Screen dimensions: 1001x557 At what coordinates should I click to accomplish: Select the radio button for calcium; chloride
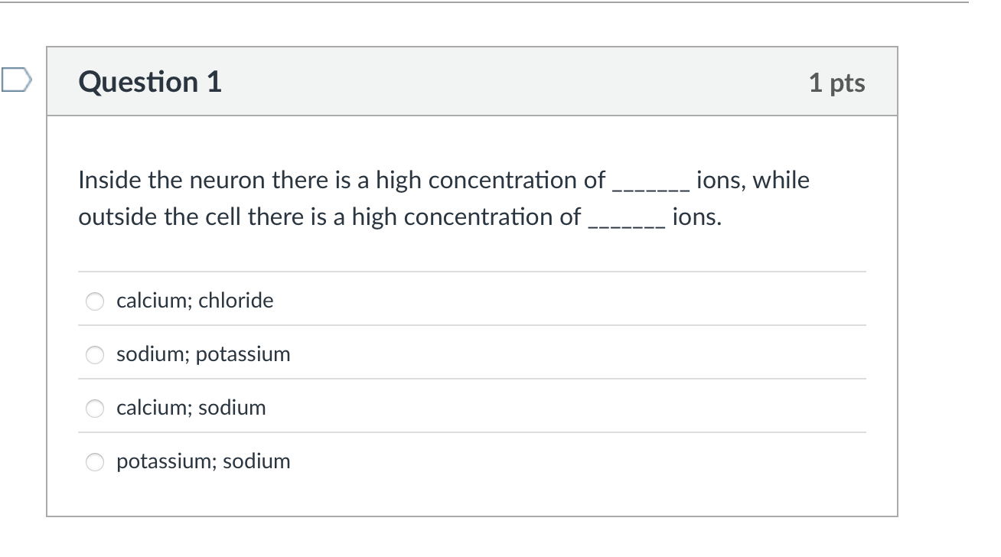[x=95, y=301]
